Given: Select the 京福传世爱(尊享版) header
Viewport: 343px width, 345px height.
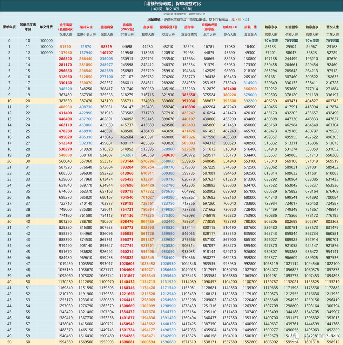Looking at the screenshot, I should pos(209,27).
